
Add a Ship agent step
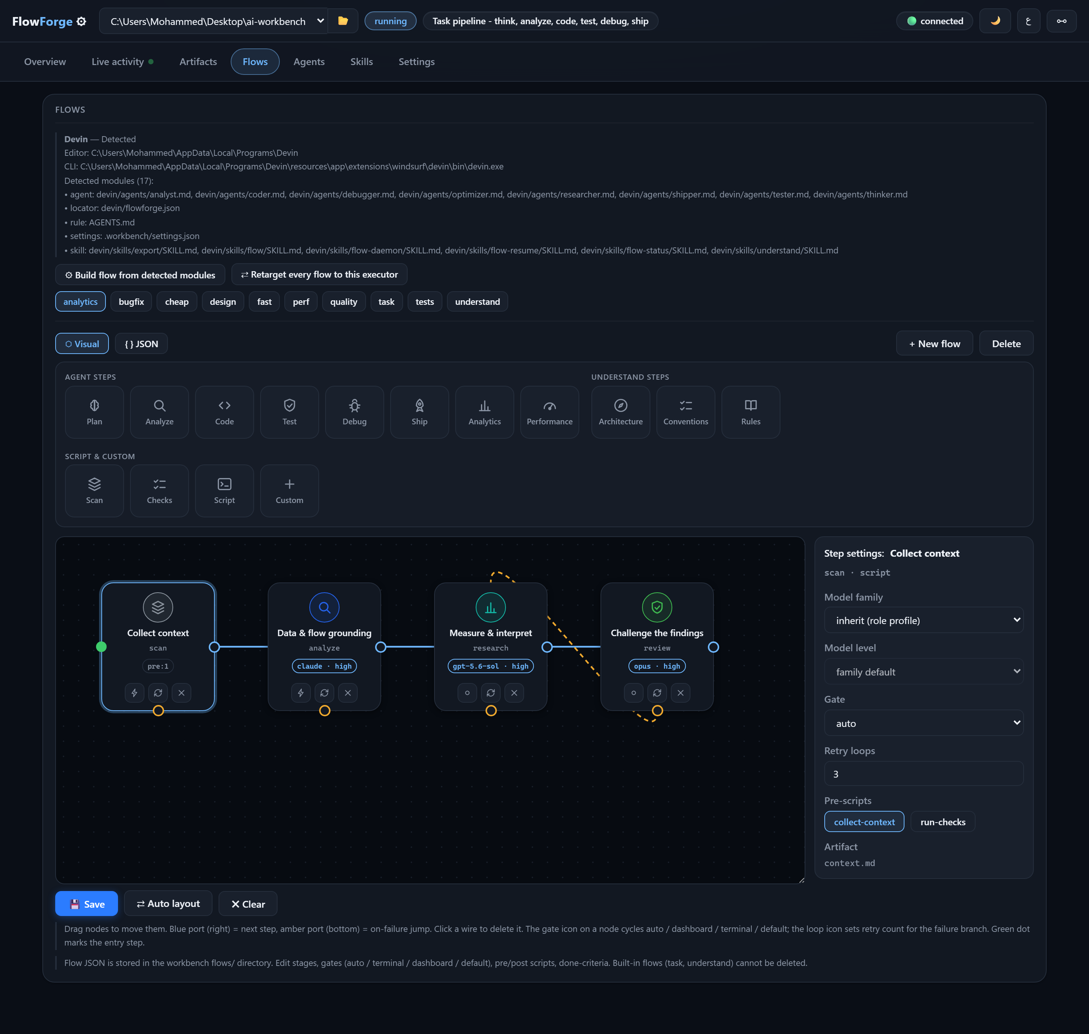click(419, 412)
